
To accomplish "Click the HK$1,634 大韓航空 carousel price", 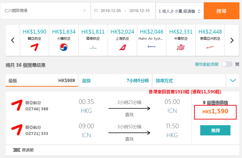I will [x=64, y=32].
